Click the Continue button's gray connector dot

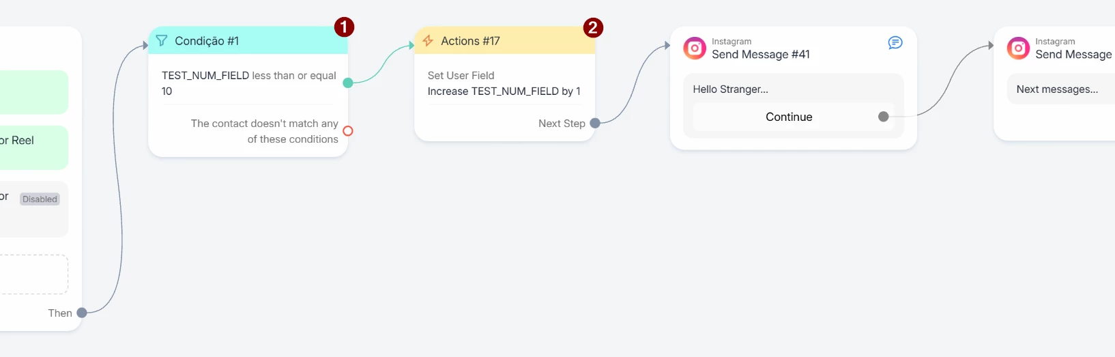(884, 117)
